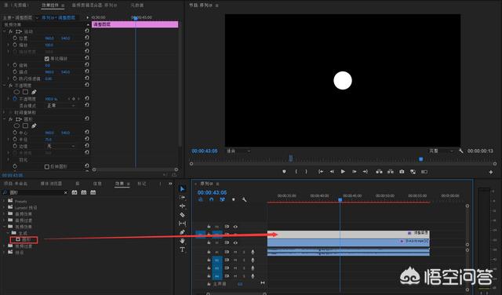Toggle timeline snap magnet icon
This screenshot has width=502, height=295.
pyautogui.click(x=211, y=199)
